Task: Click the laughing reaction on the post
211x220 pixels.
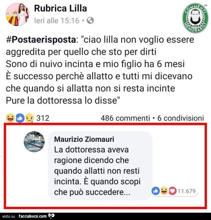Action: (x=10, y=118)
